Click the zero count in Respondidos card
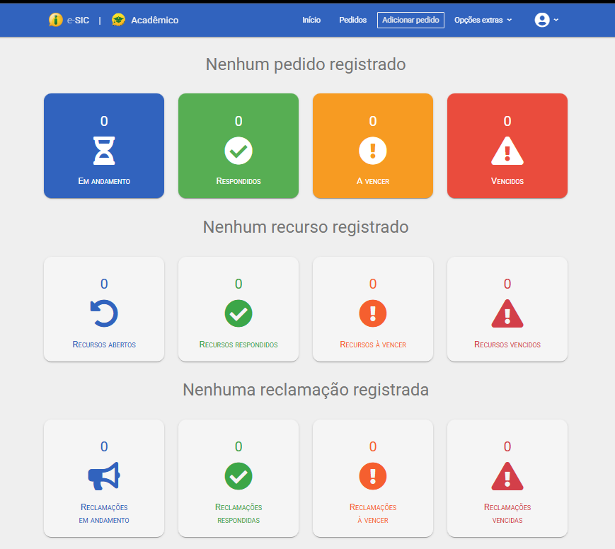This screenshot has height=549, width=615. (238, 121)
